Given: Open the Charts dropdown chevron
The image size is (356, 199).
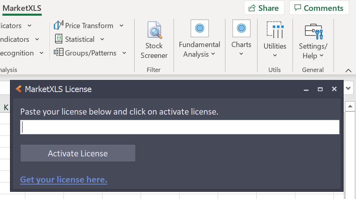Looking at the screenshot, I should pyautogui.click(x=241, y=54).
